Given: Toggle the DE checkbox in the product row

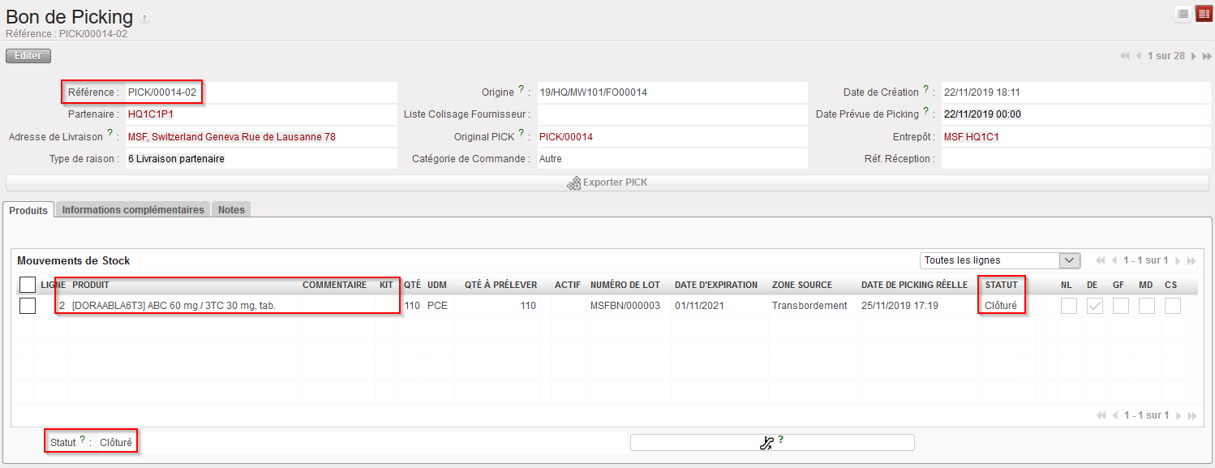Looking at the screenshot, I should tap(1094, 306).
